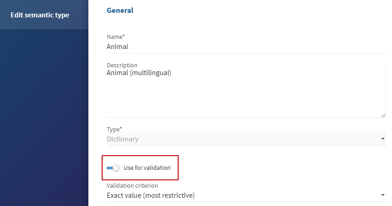Image resolution: width=392 pixels, height=206 pixels.
Task: Click inside the Description text area
Action: [x=245, y=94]
